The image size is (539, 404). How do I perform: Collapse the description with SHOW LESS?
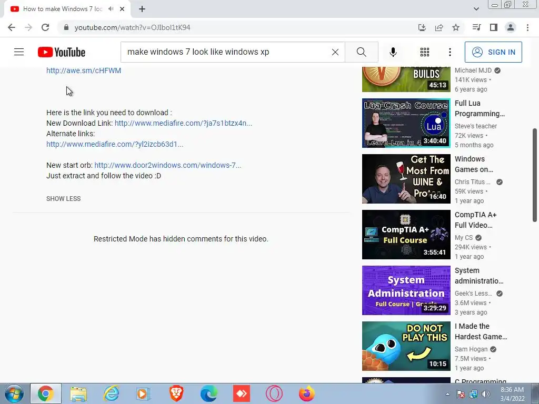(x=64, y=198)
